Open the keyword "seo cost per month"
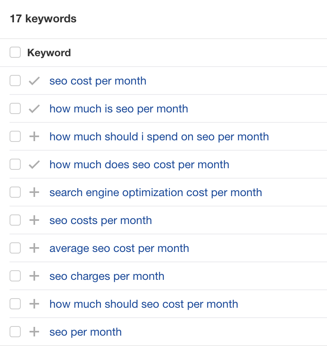This screenshot has width=327, height=346. pos(97,81)
